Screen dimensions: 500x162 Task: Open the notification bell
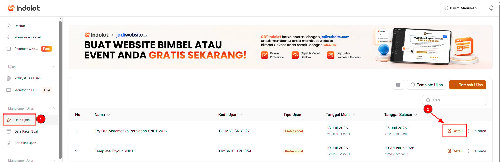[x=491, y=8]
